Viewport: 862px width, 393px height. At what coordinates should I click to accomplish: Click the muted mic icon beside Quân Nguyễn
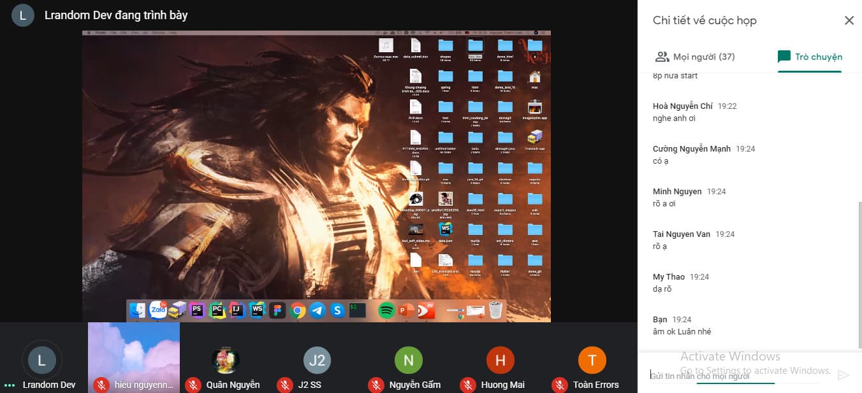pyautogui.click(x=193, y=385)
